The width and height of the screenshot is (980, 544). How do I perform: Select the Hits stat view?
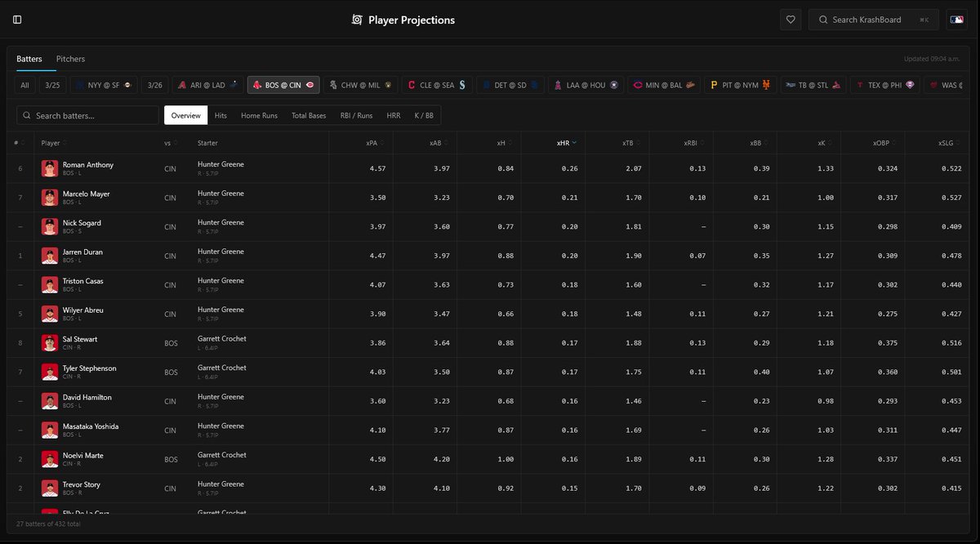pos(220,115)
